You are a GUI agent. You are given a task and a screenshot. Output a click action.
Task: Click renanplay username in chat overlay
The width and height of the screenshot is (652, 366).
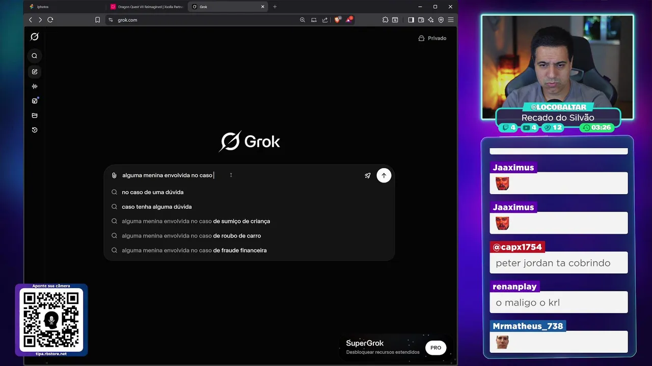514,287
